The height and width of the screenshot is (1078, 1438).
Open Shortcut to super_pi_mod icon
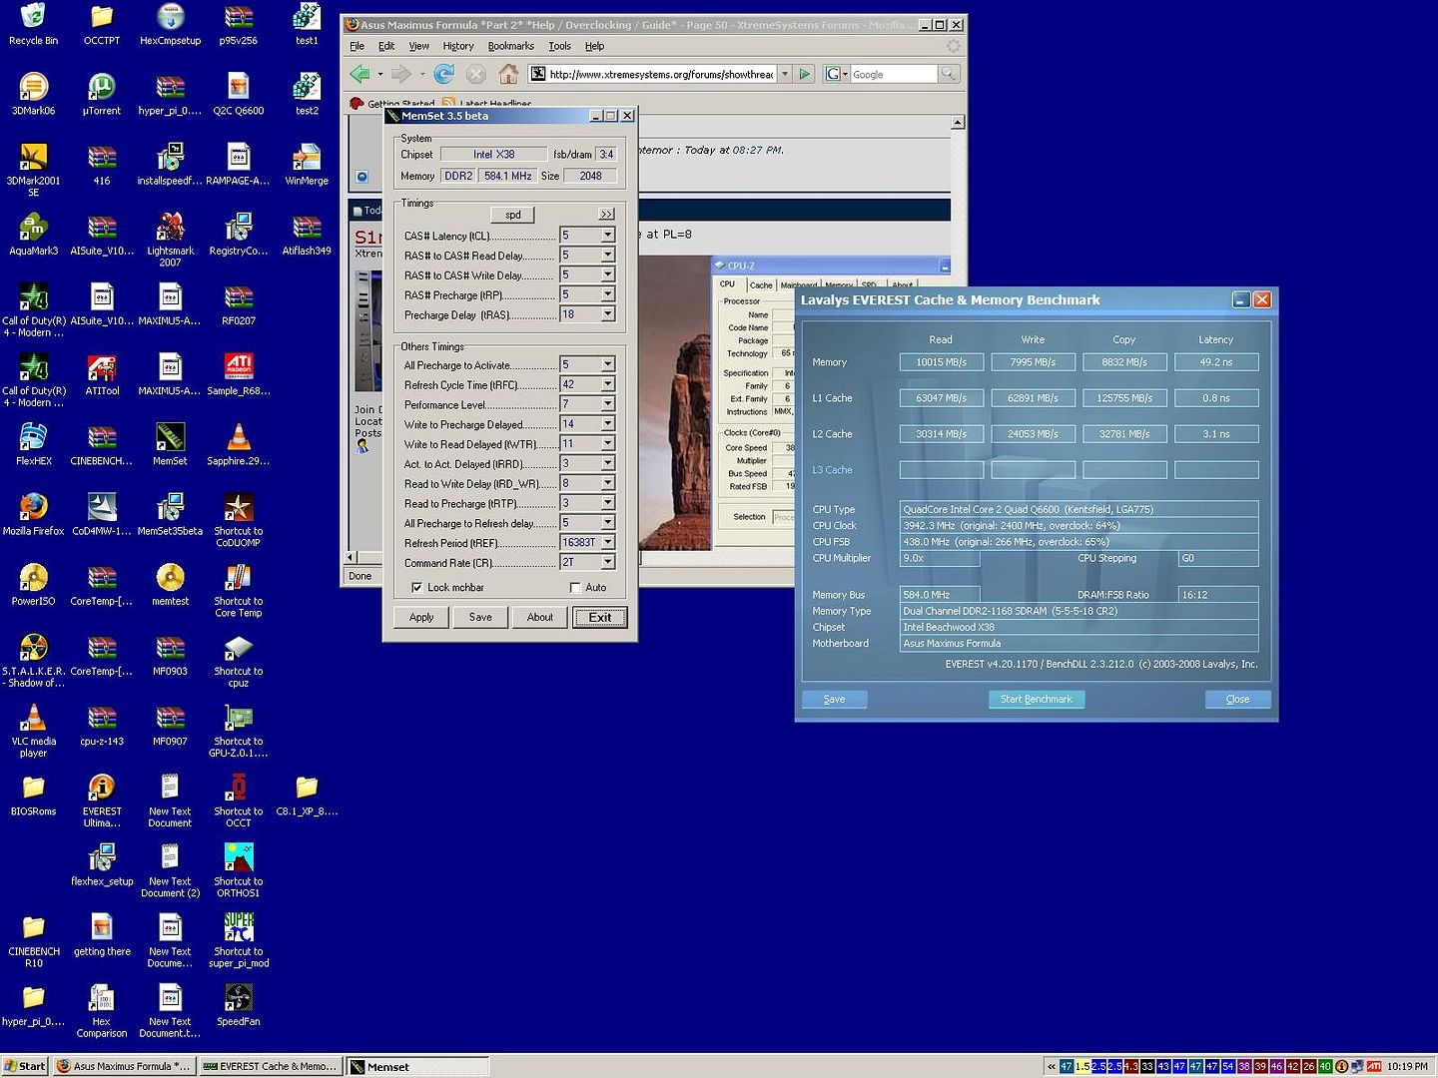click(x=239, y=939)
